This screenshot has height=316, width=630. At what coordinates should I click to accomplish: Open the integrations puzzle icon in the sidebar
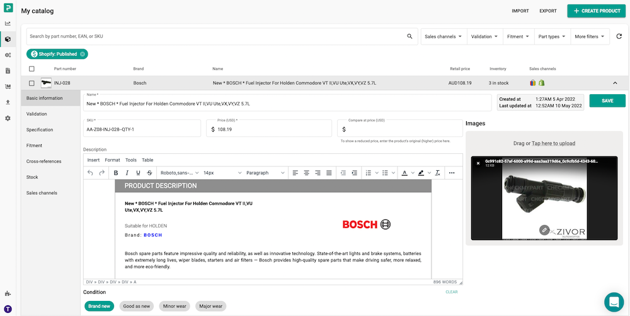coord(8,293)
